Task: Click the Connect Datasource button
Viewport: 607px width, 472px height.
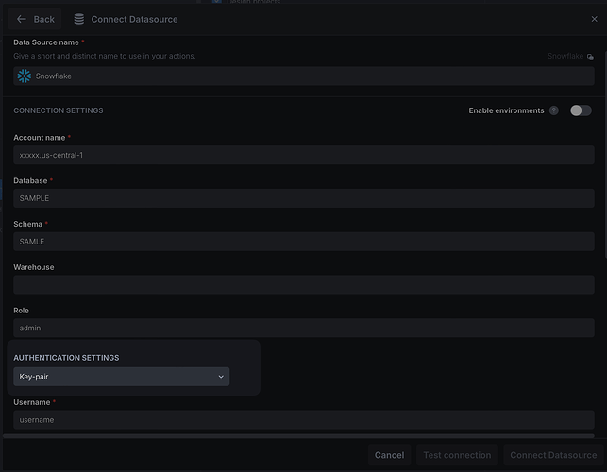Action: 553,455
